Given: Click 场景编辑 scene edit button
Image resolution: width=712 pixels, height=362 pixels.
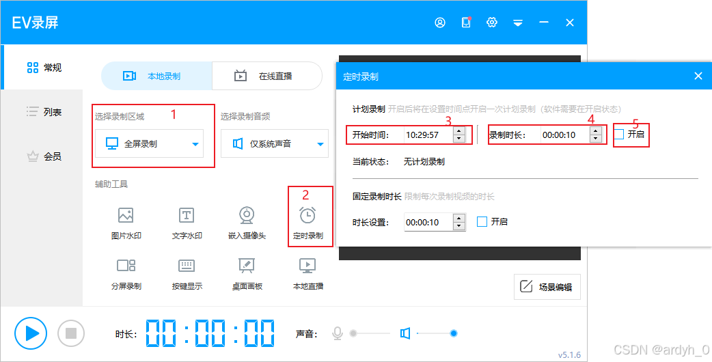Looking at the screenshot, I should pos(547,287).
